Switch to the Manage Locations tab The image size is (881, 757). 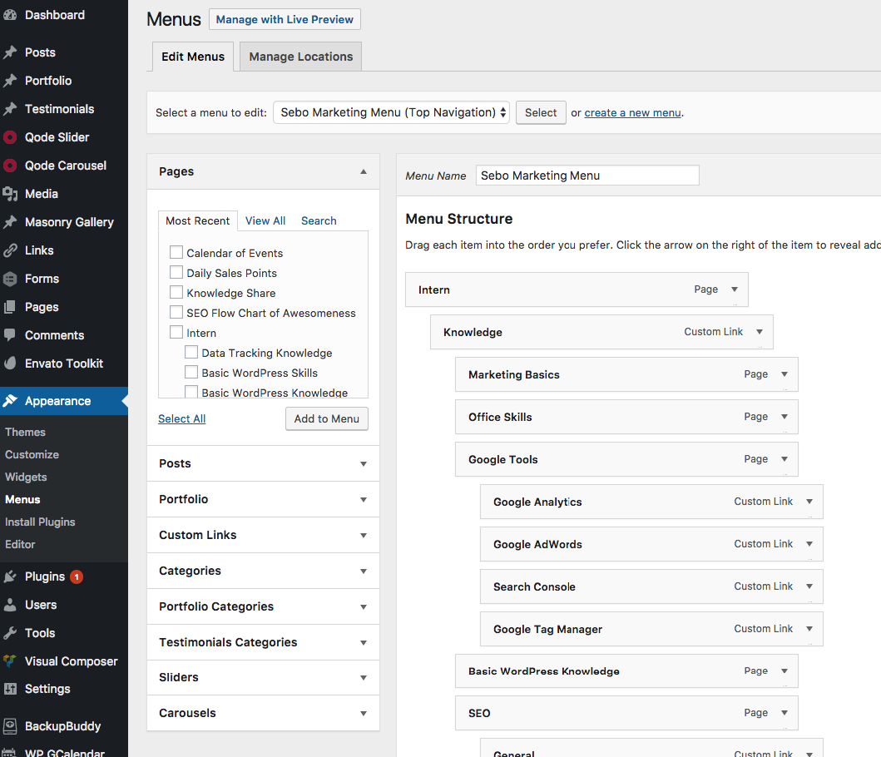click(x=300, y=57)
